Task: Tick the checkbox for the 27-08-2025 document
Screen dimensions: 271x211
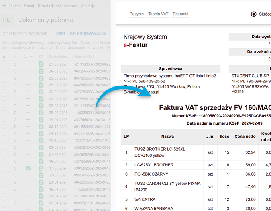Action: tap(4, 64)
